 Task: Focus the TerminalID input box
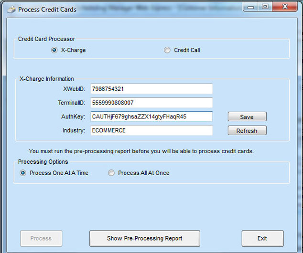[x=151, y=103]
